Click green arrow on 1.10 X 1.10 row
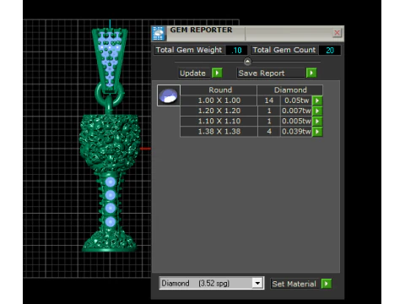 (317, 122)
